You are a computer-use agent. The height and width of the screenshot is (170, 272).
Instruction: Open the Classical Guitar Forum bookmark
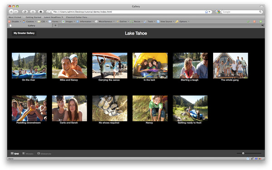[x=77, y=17]
